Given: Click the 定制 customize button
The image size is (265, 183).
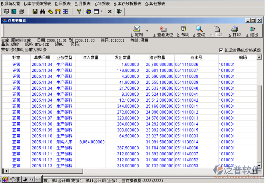Looking at the screenshot, I should point(137,31).
